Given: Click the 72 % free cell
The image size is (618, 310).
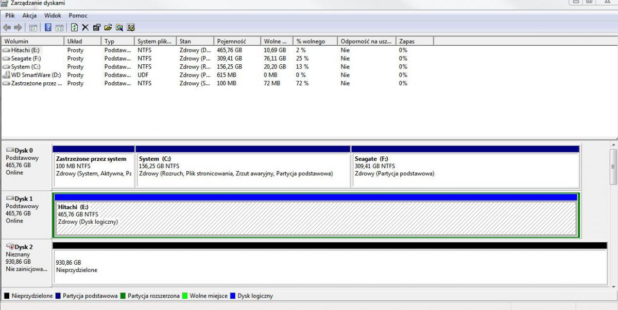Looking at the screenshot, I should point(302,83).
